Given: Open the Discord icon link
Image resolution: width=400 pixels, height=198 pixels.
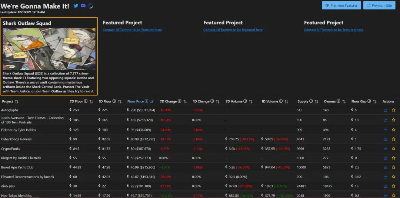Looking at the screenshot, I should tap(83, 6).
